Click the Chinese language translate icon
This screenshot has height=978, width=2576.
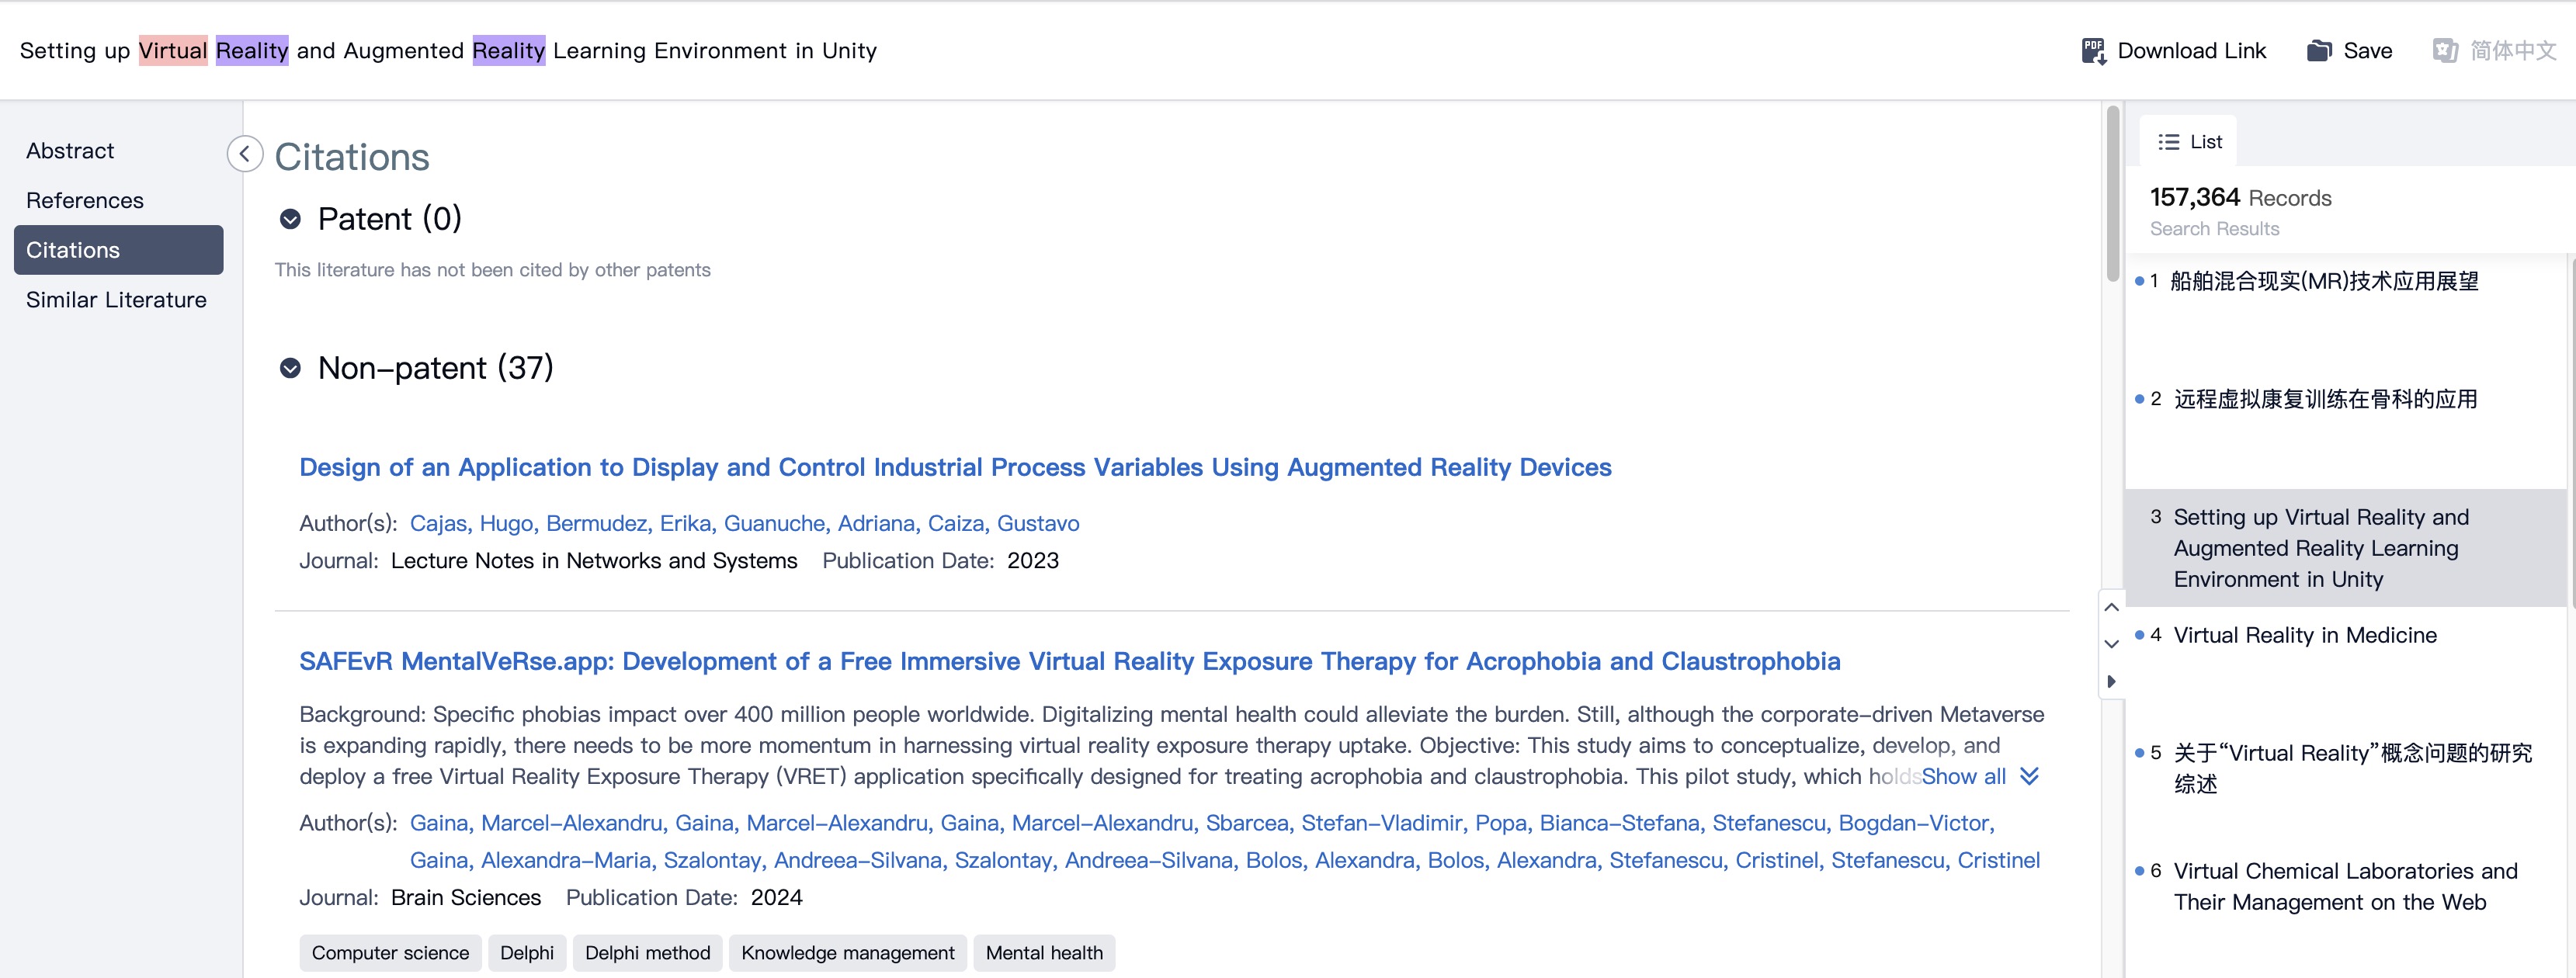[x=2445, y=51]
